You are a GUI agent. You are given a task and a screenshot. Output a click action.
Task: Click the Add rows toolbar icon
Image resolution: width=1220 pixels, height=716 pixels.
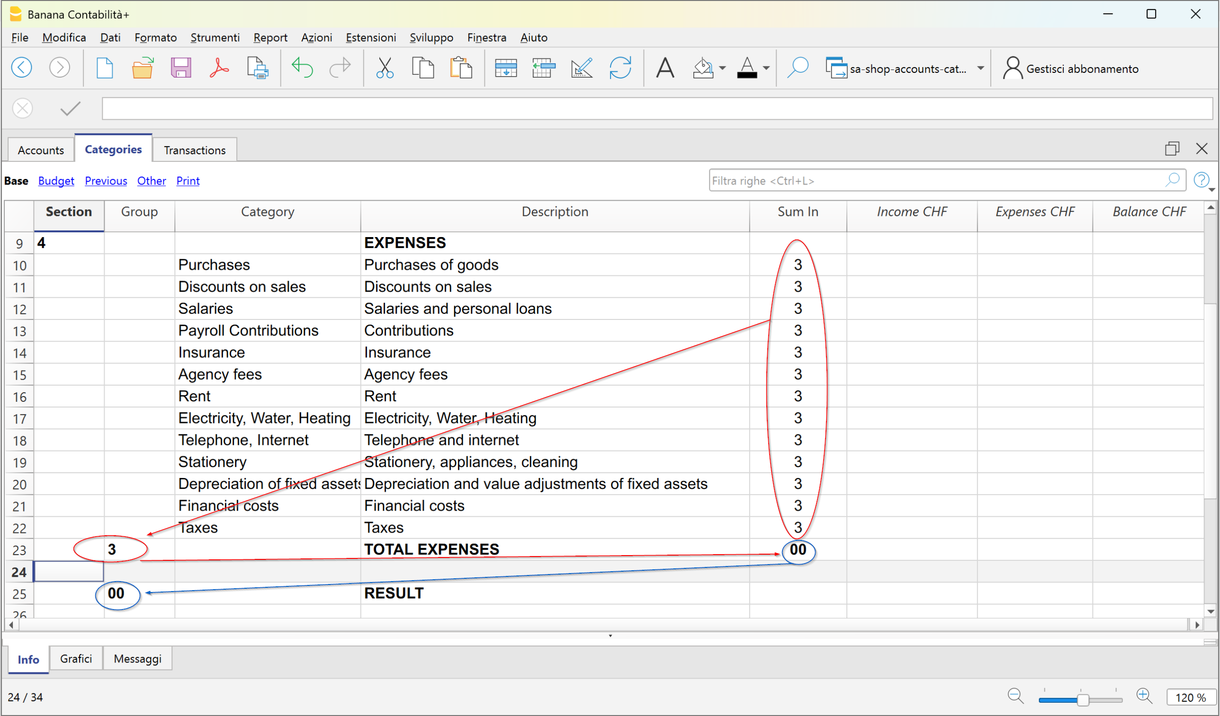[505, 68]
